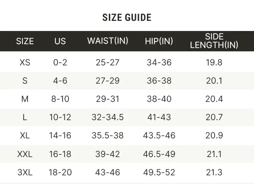Click the hip value 43.5-46

(x=159, y=136)
